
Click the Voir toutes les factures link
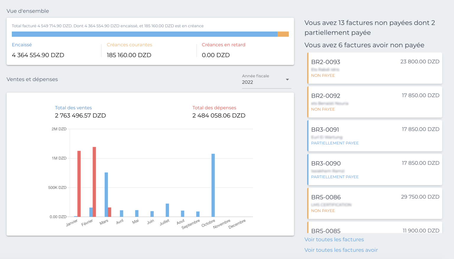[334, 240]
